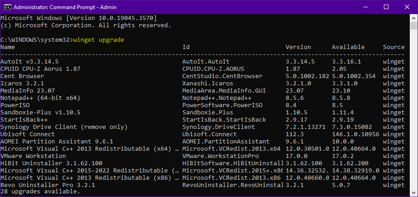The height and width of the screenshot is (197, 418).
Task: Click the 'VMware Workstation' row name
Action: click(x=33, y=156)
